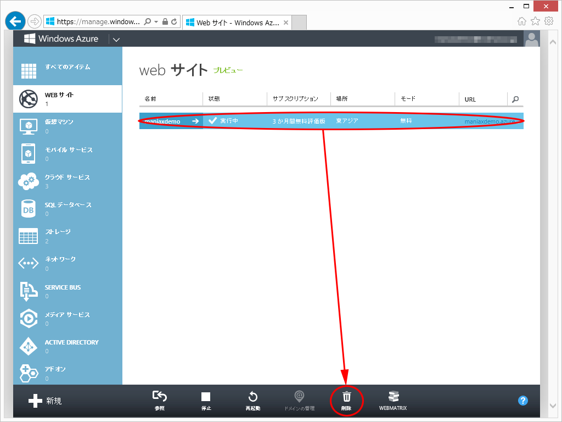Sort by the URL column header
This screenshot has width=562, height=422.
click(x=470, y=99)
